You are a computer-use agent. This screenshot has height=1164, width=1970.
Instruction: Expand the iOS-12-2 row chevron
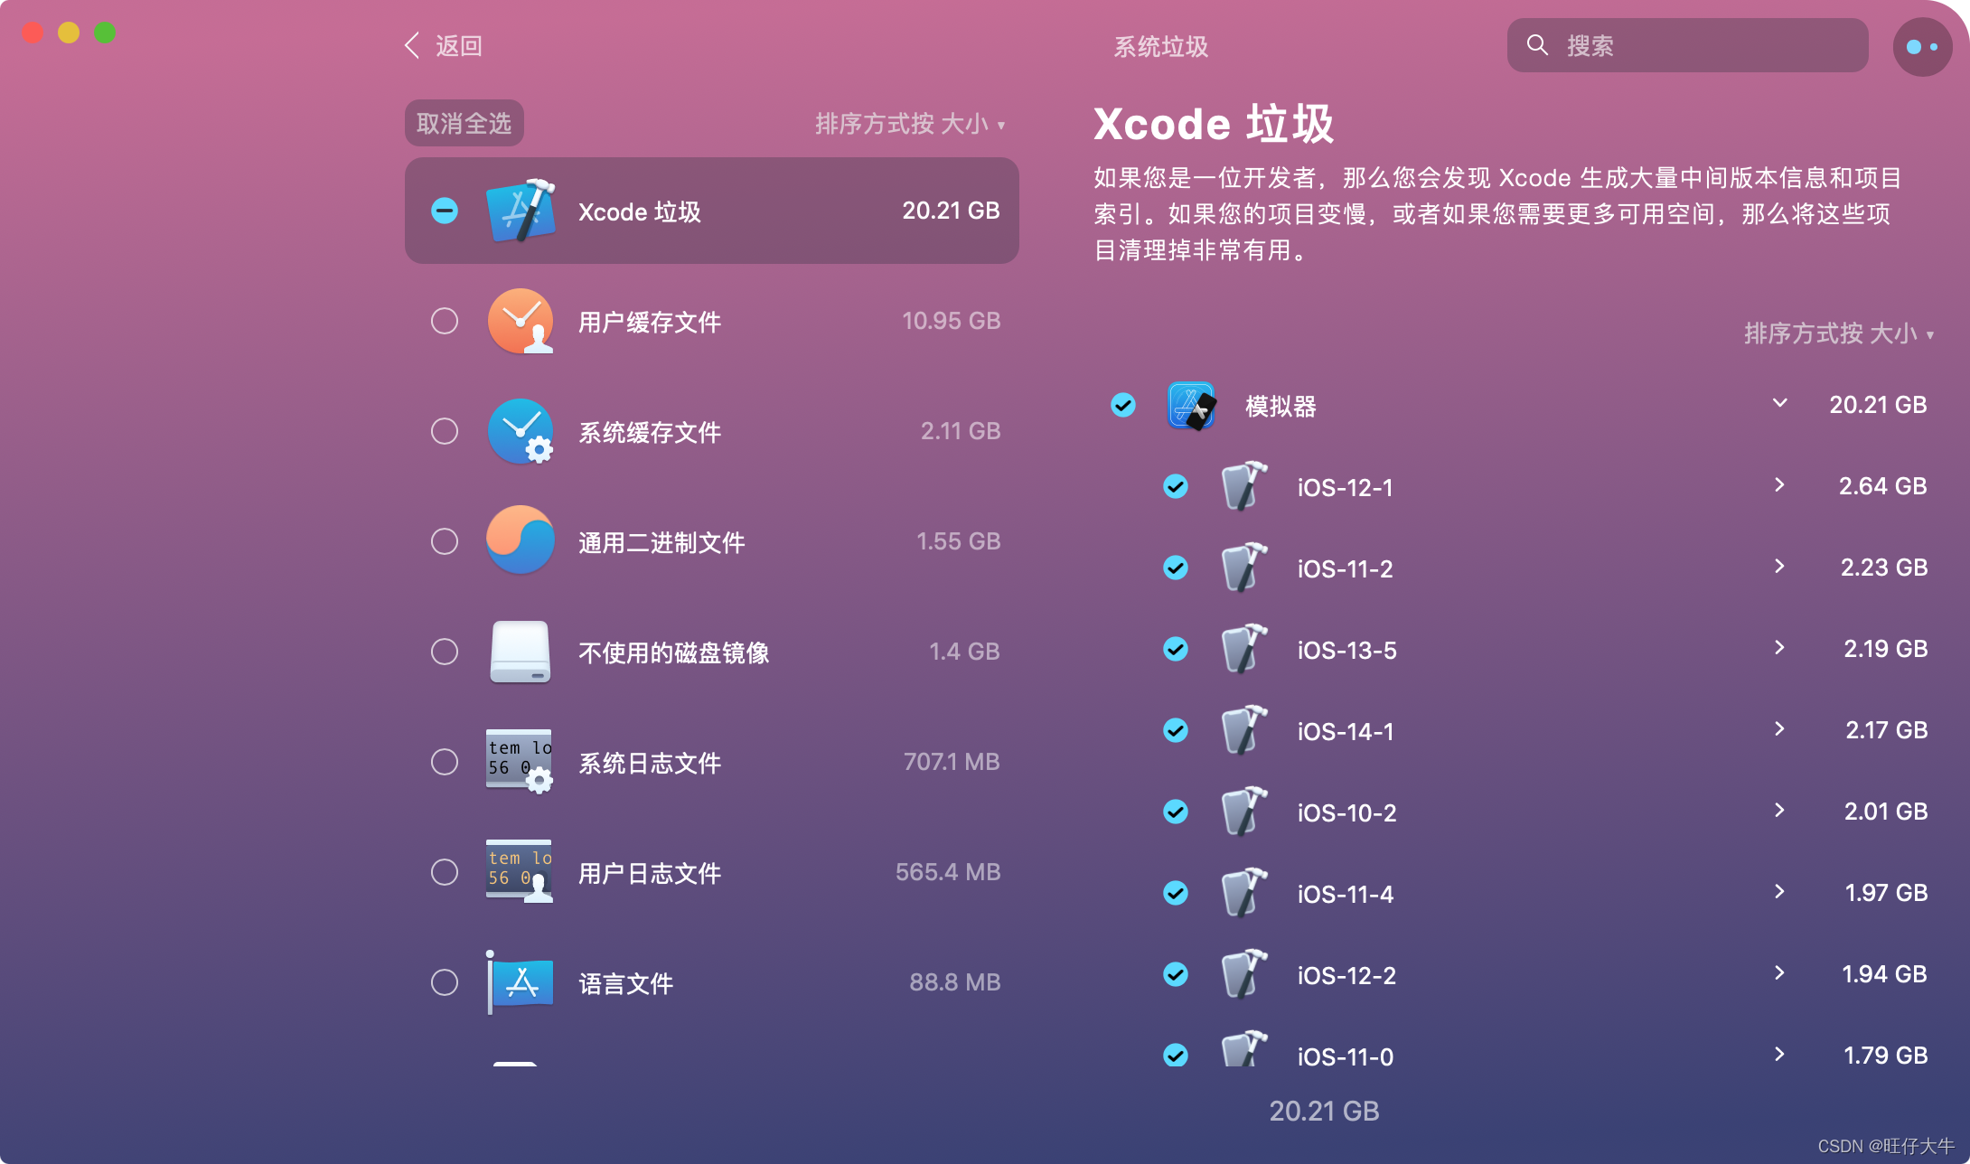(1779, 972)
